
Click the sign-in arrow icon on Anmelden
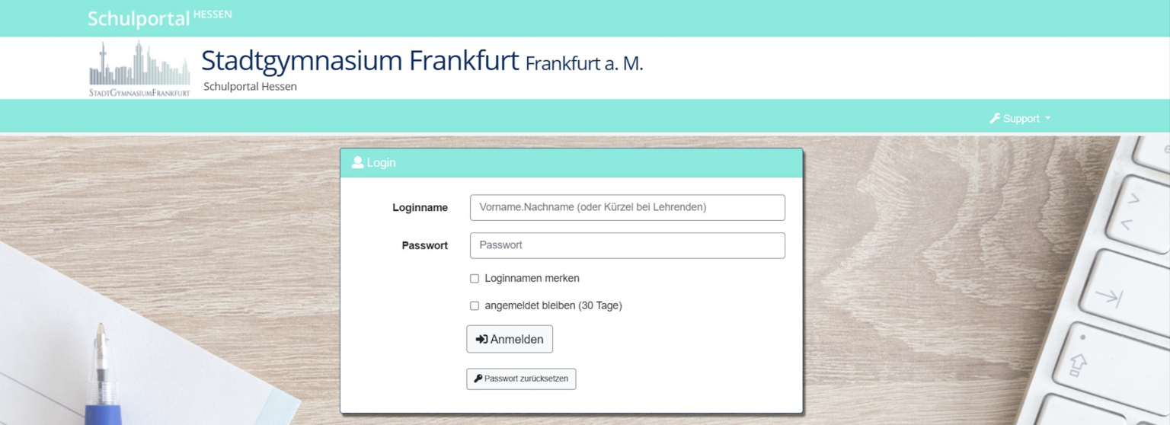pos(481,340)
